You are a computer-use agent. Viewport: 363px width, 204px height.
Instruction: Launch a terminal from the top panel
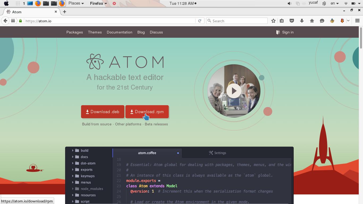coord(46,3)
